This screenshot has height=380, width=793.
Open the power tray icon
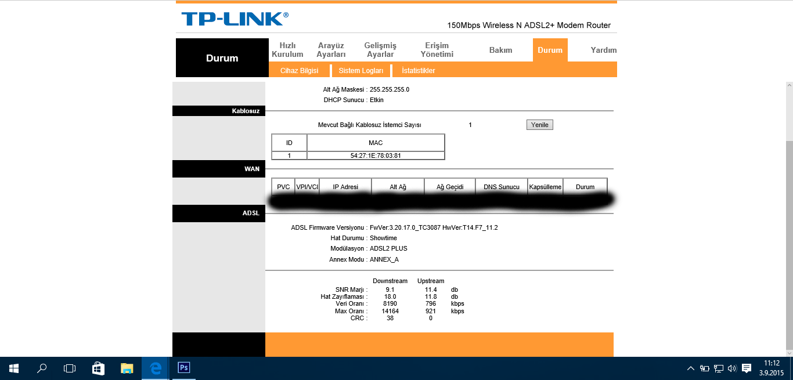coord(705,368)
